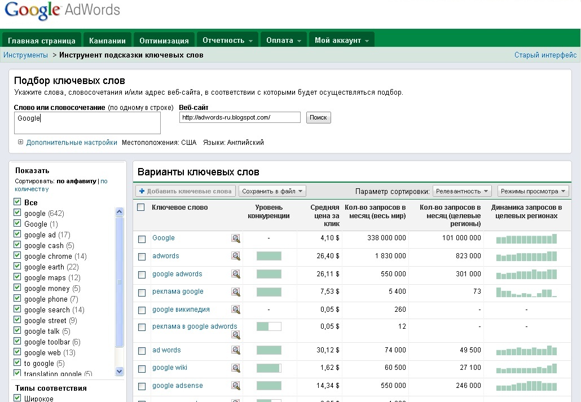Toggle the Все checkbox
The image size is (581, 402).
click(17, 202)
